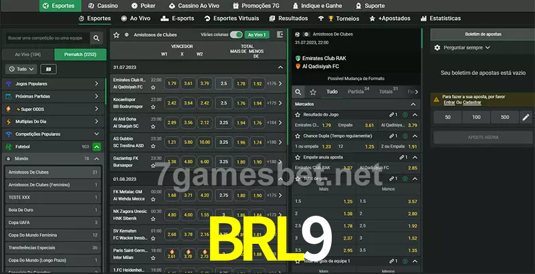Switch to Ao Vivo (104) tab
This screenshot has width=535, height=274.
pyautogui.click(x=28, y=55)
